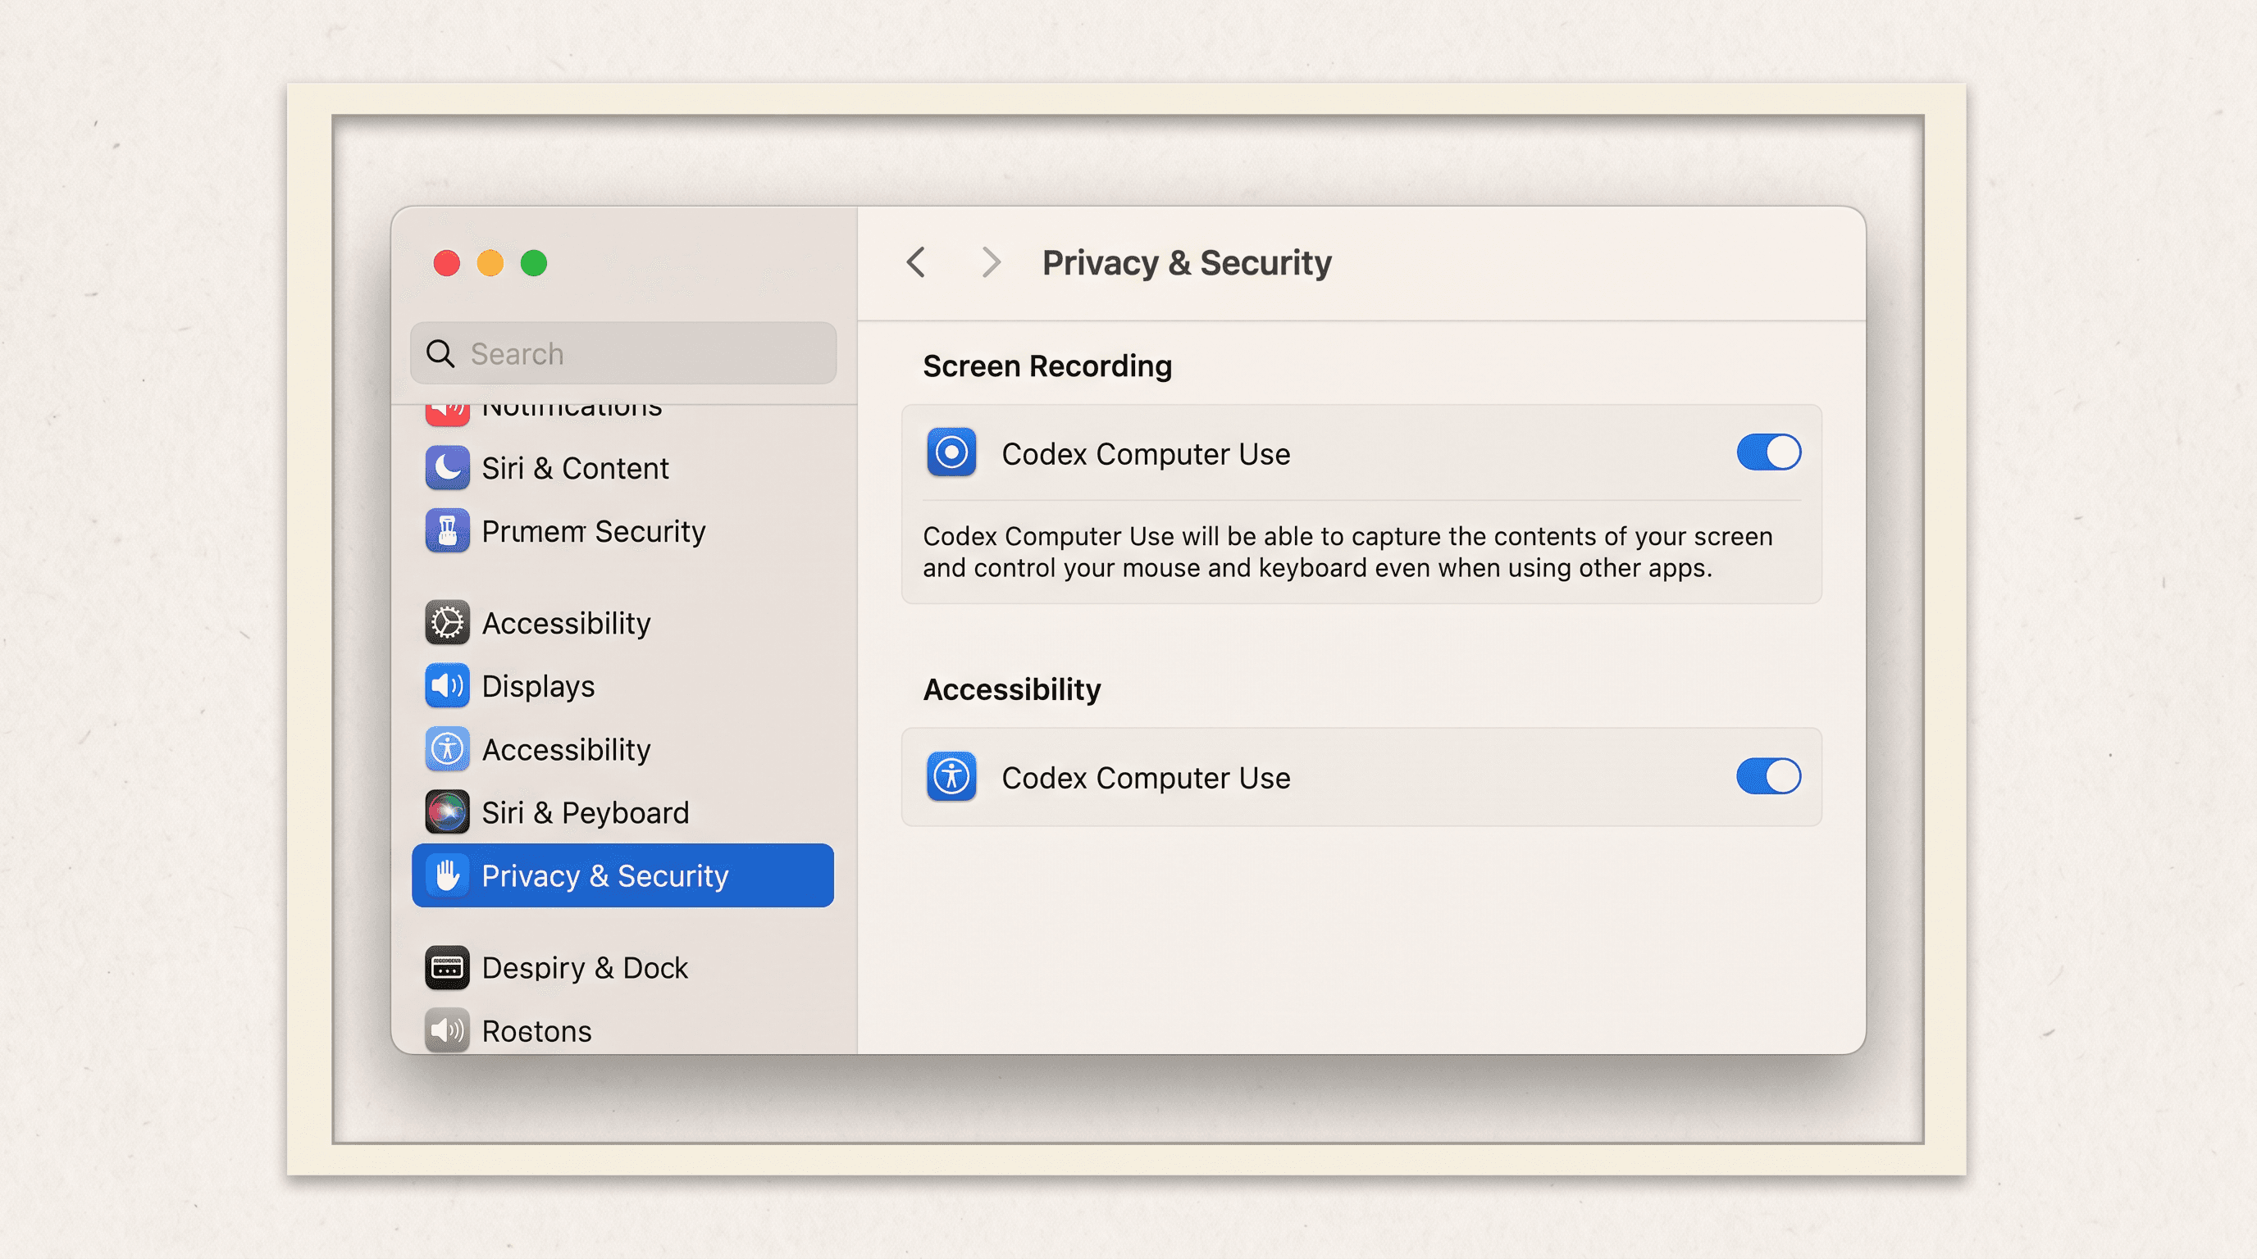Screen dimensions: 2257x1259
Task: Click Codex Computer Use label under Screen Recording
Action: pos(1146,453)
